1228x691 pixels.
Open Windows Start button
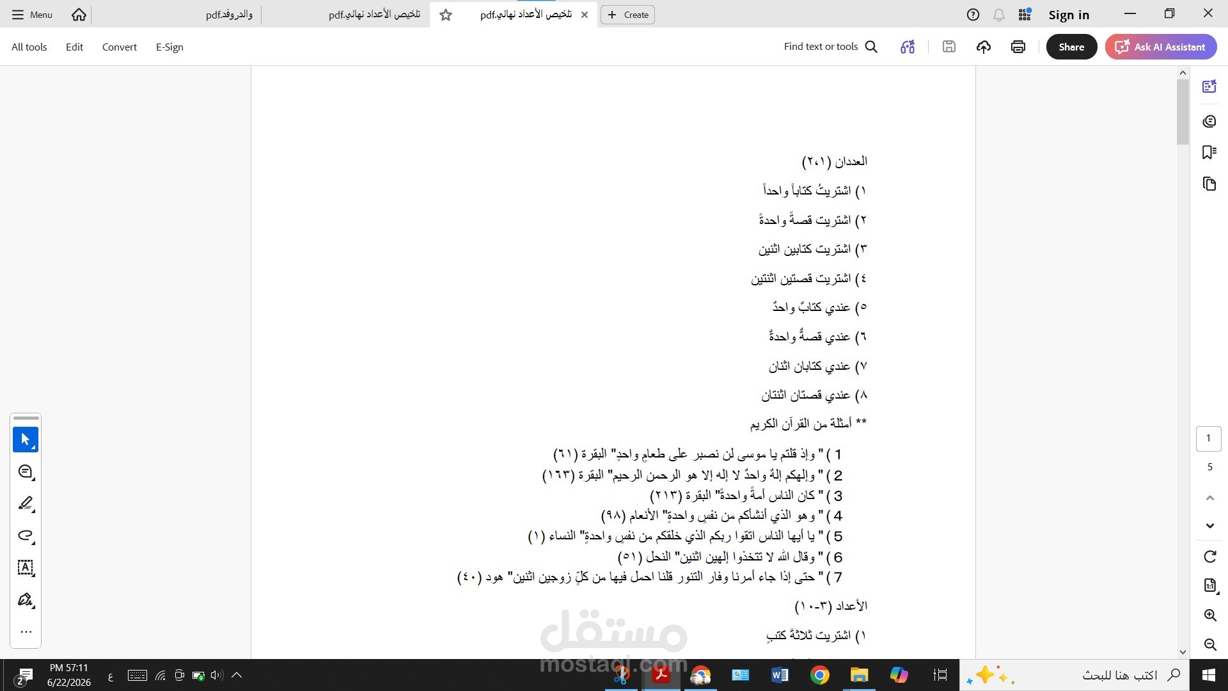pyautogui.click(x=1208, y=675)
